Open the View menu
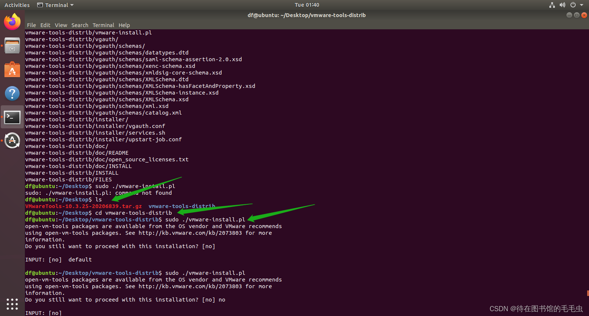 (x=61, y=25)
